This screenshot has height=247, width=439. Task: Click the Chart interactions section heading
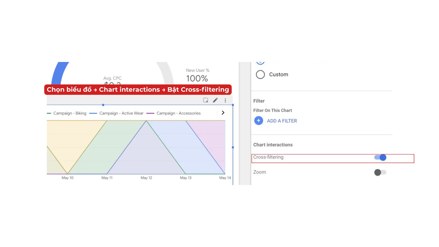point(273,145)
